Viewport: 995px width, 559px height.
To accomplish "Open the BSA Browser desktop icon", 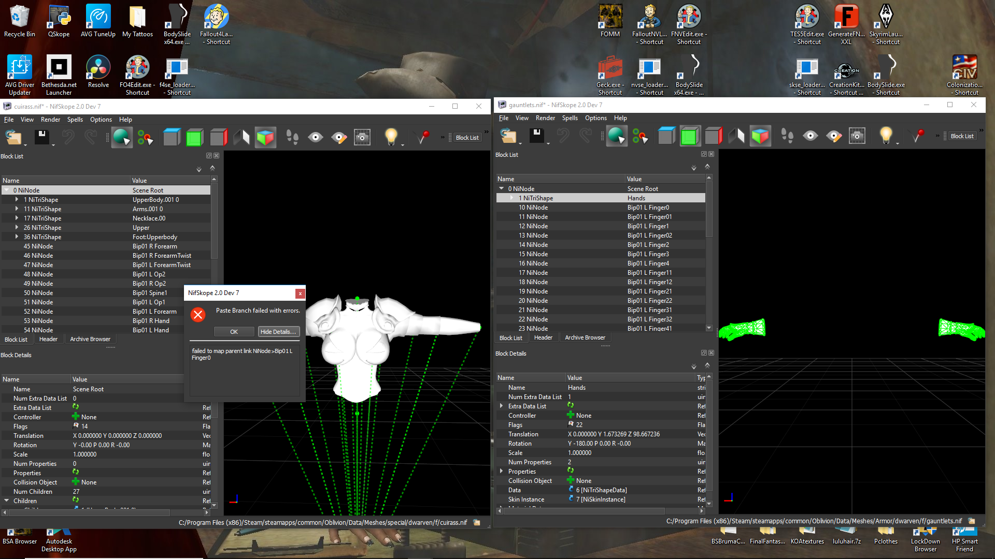I will click(19, 537).
